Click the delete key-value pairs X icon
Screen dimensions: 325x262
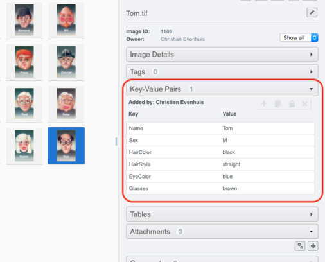click(x=304, y=104)
